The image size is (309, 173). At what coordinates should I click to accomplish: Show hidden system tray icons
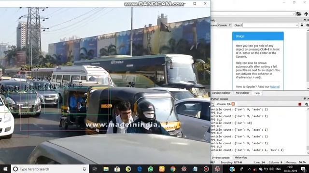(x=250, y=169)
